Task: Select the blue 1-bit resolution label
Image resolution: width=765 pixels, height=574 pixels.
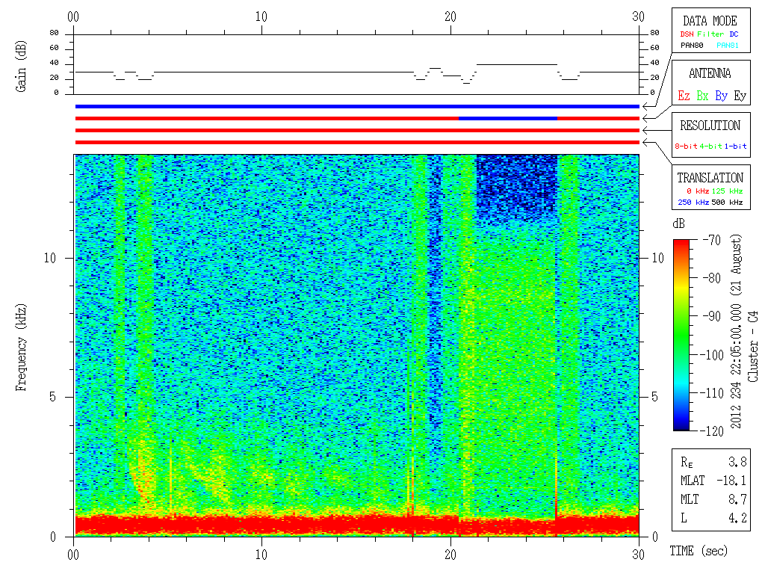Action: click(x=735, y=146)
